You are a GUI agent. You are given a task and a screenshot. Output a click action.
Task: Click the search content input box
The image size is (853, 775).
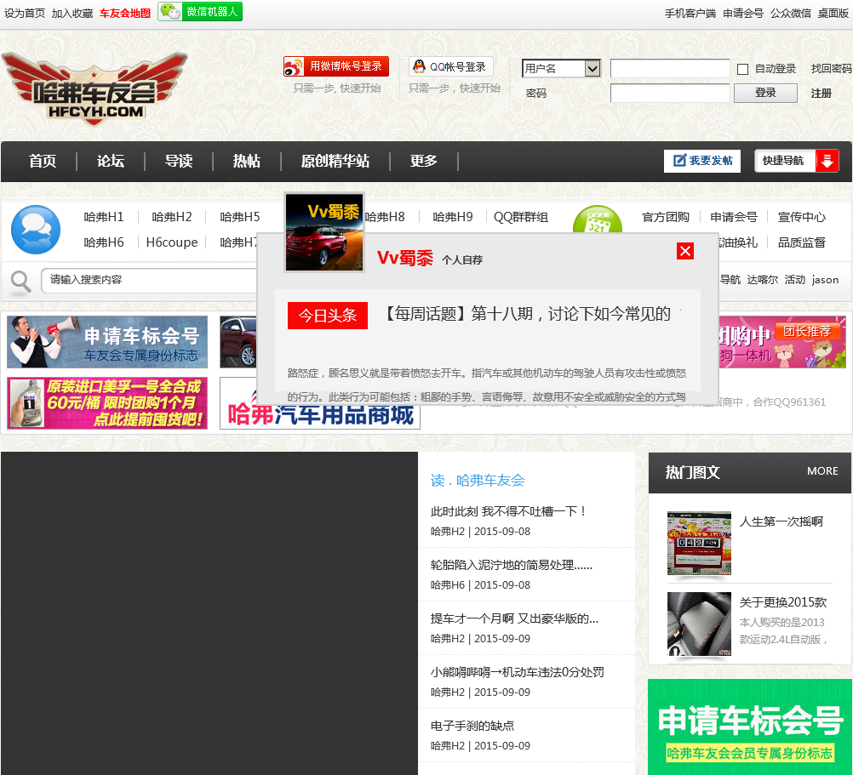(149, 281)
